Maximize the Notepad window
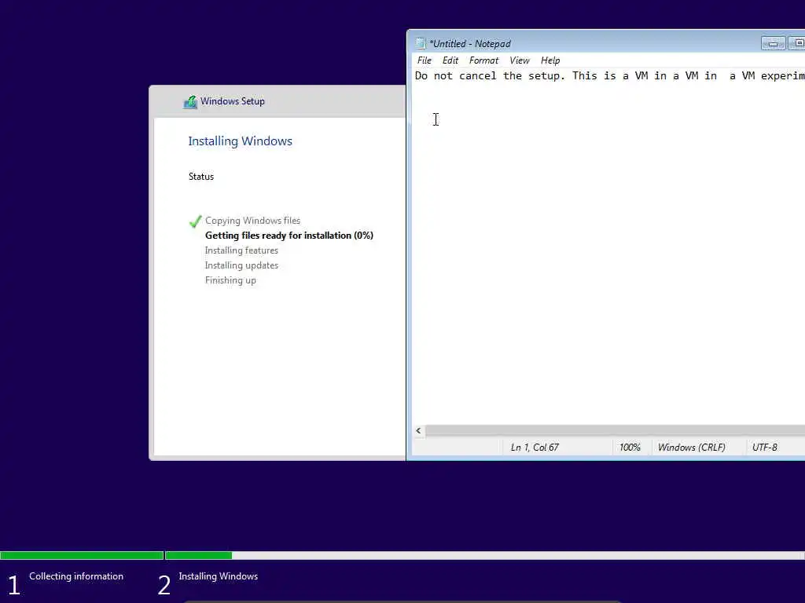The width and height of the screenshot is (805, 603). coord(796,44)
